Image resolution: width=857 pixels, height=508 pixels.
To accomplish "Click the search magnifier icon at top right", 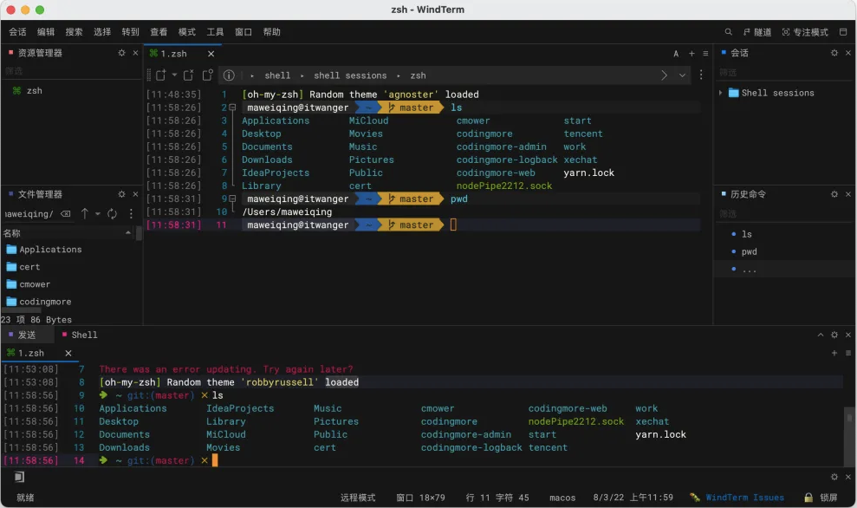I will (727, 32).
